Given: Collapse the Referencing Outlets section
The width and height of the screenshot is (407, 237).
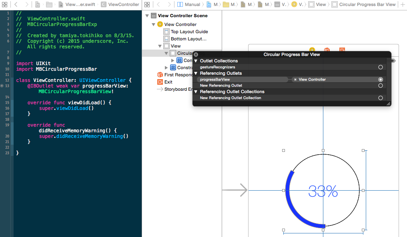Looking at the screenshot, I should (x=196, y=73).
